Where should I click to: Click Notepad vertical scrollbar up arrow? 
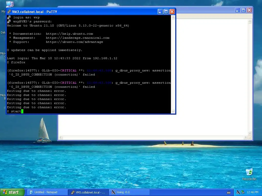250,21
